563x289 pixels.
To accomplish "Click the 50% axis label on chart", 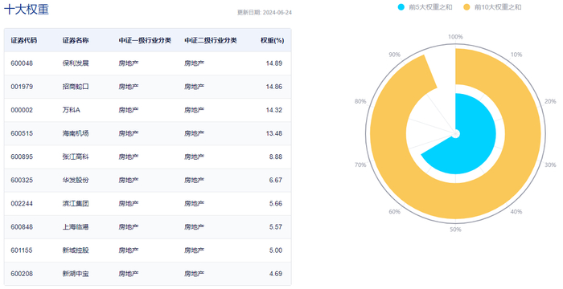I will pos(455,230).
